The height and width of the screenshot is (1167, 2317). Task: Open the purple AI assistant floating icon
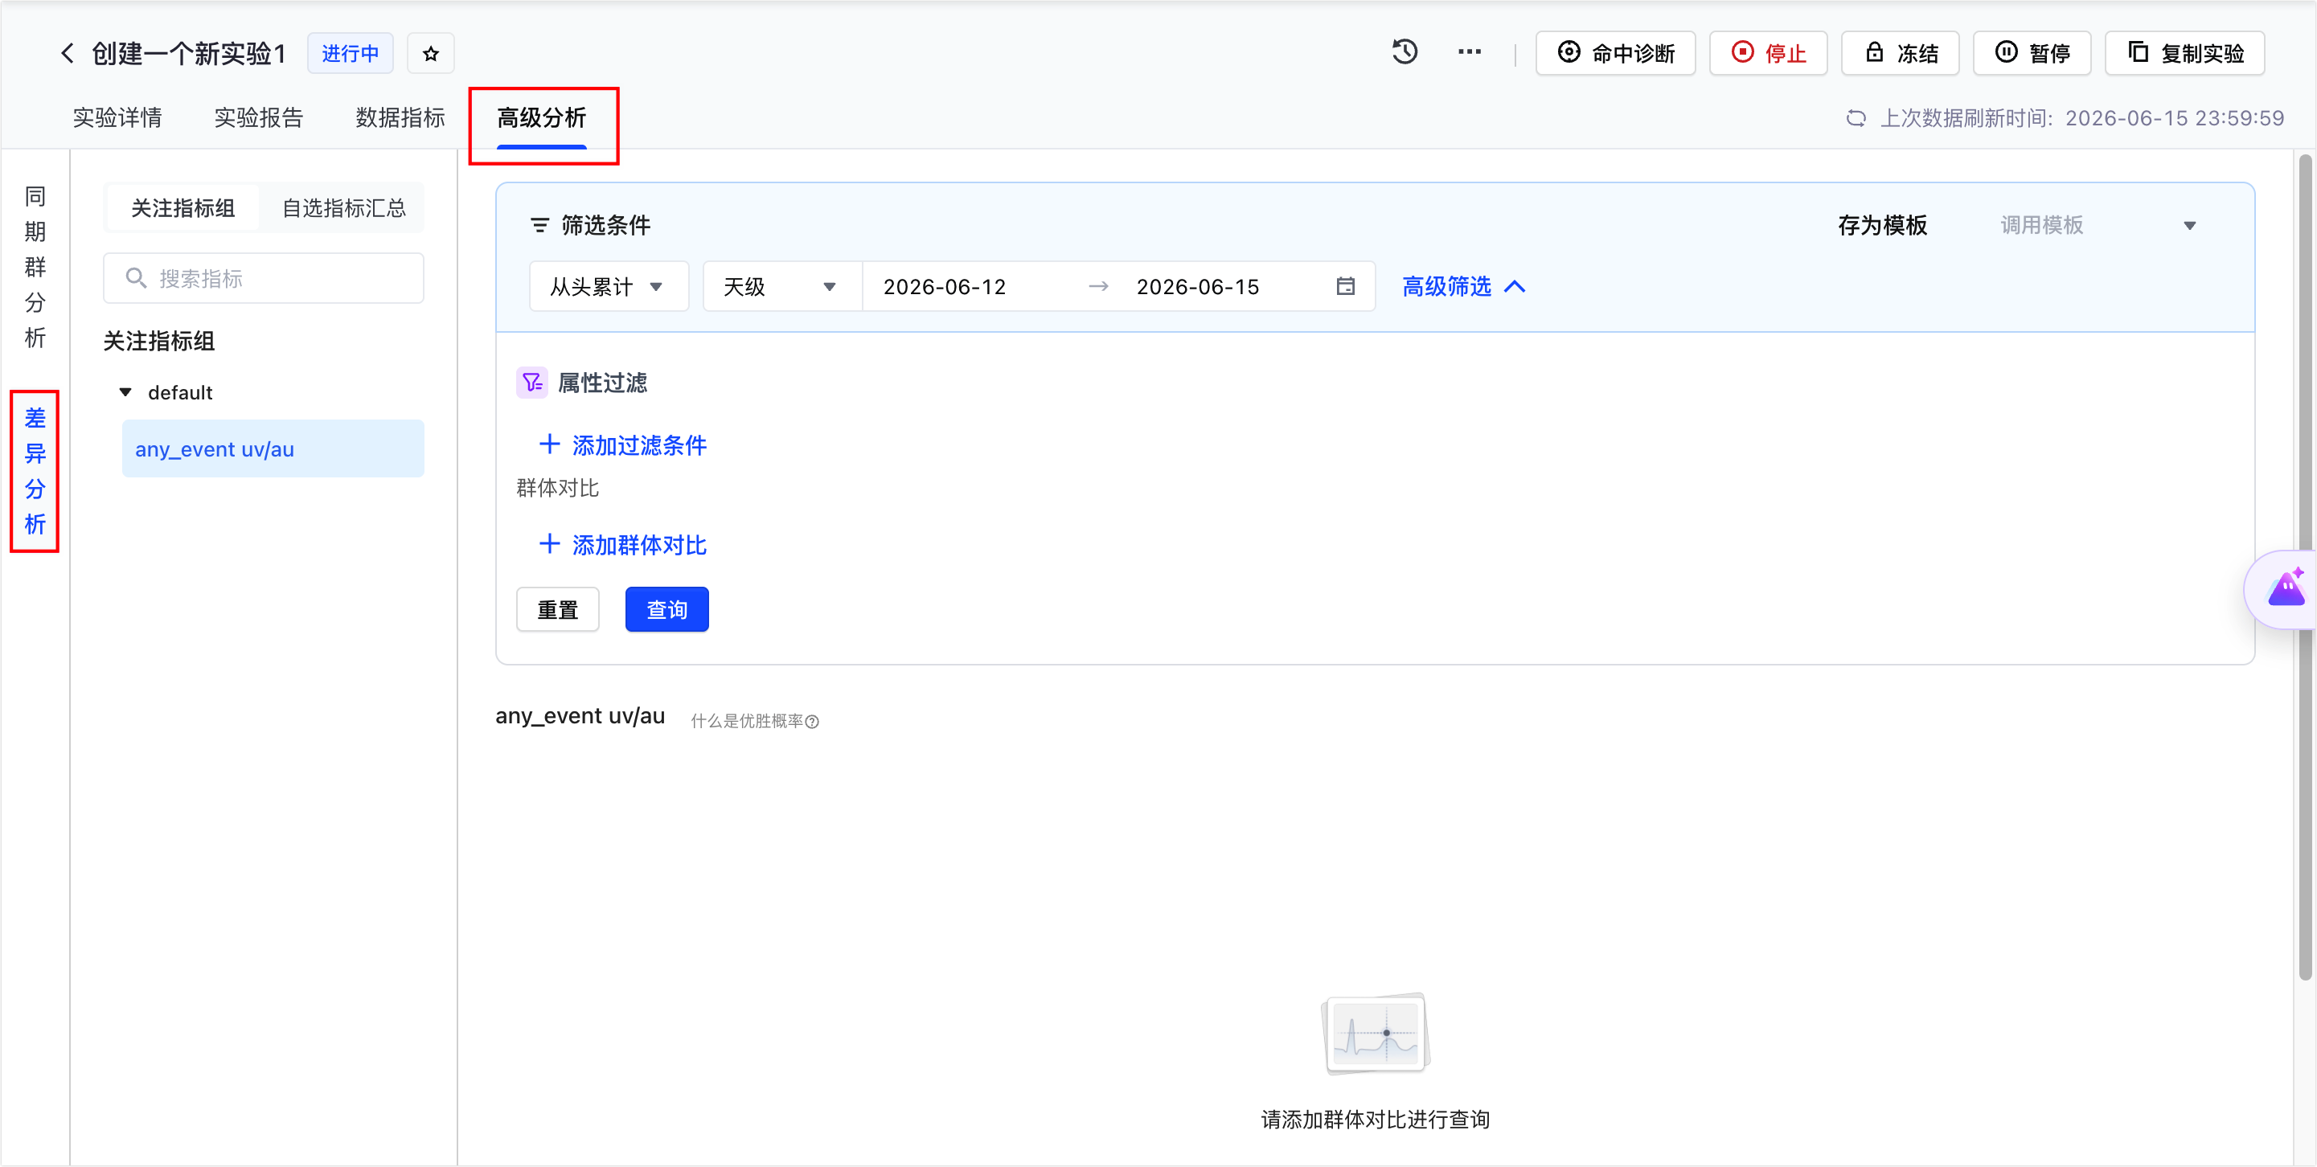2286,590
